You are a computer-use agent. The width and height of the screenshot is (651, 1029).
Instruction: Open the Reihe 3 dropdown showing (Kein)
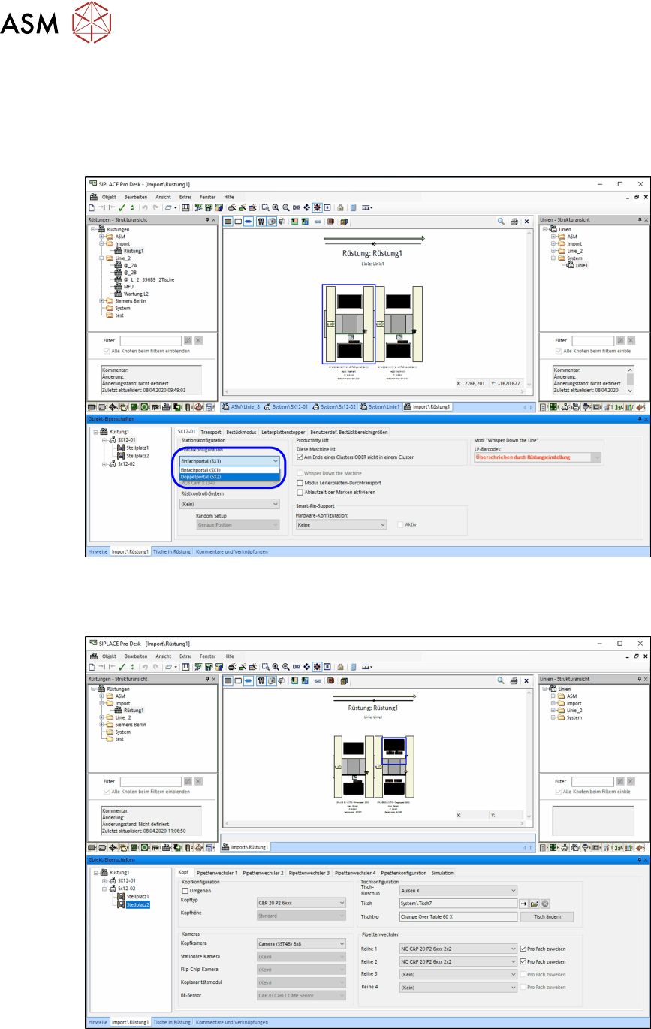pos(458,974)
